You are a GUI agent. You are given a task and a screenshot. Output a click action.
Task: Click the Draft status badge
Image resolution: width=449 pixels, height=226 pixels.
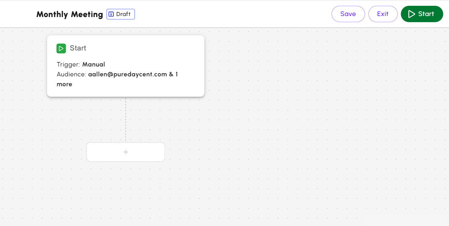(x=121, y=14)
